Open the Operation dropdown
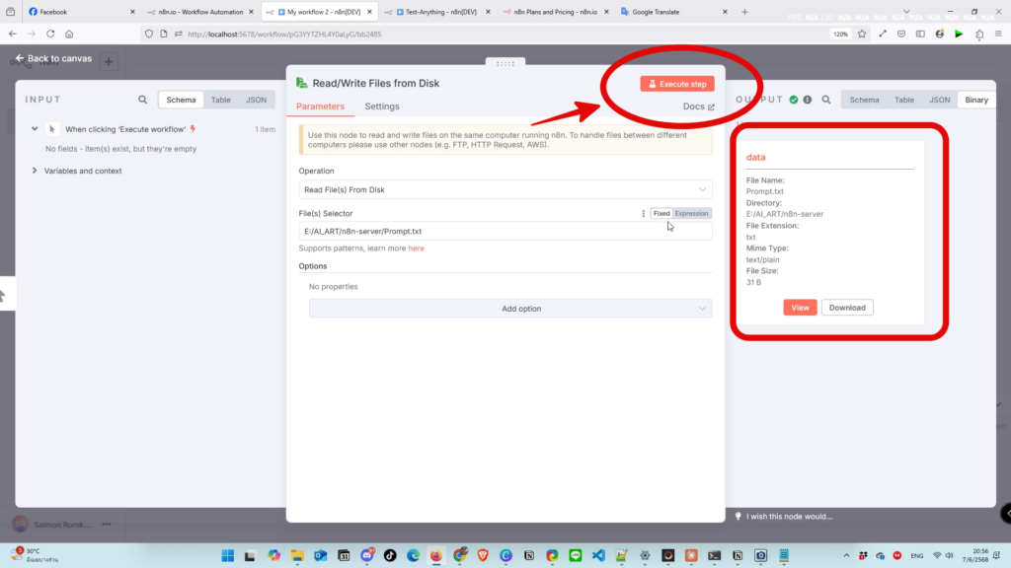Viewport: 1011px width, 568px height. coord(505,189)
